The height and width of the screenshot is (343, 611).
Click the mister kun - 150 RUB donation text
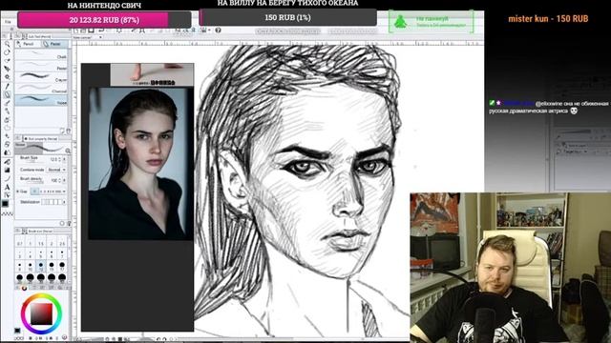[548, 19]
